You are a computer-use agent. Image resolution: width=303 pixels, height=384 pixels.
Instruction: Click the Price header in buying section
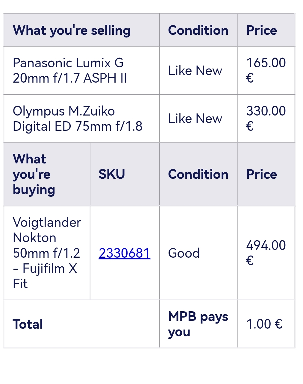tap(261, 174)
